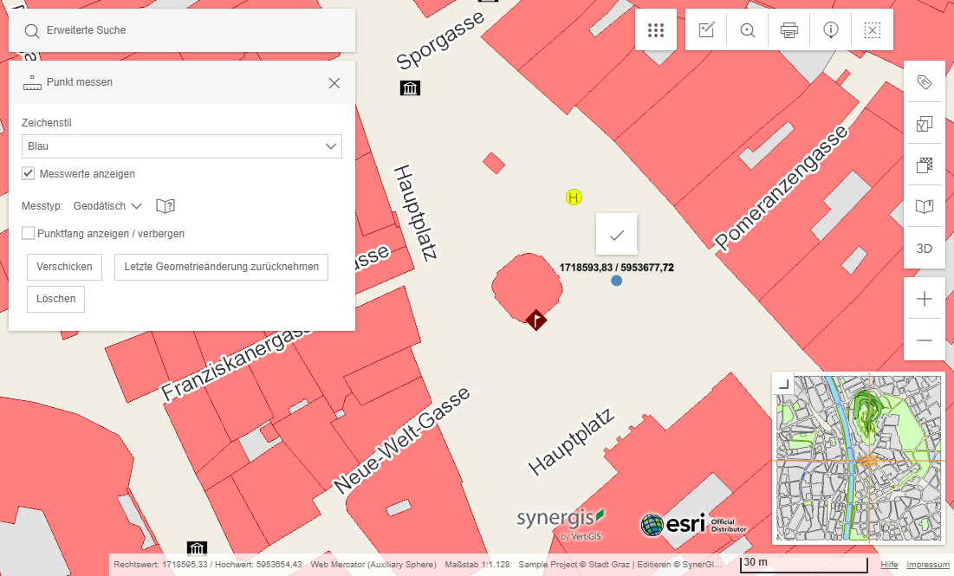This screenshot has width=954, height=576.
Task: Close the Punkt messen panel
Action: click(334, 83)
